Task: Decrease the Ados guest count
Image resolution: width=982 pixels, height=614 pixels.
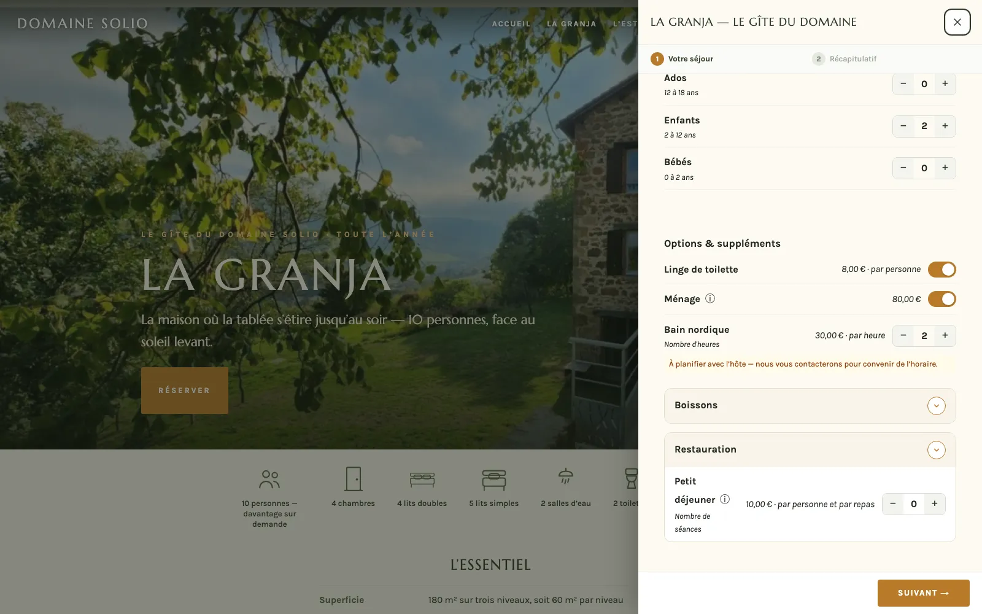Action: tap(903, 84)
